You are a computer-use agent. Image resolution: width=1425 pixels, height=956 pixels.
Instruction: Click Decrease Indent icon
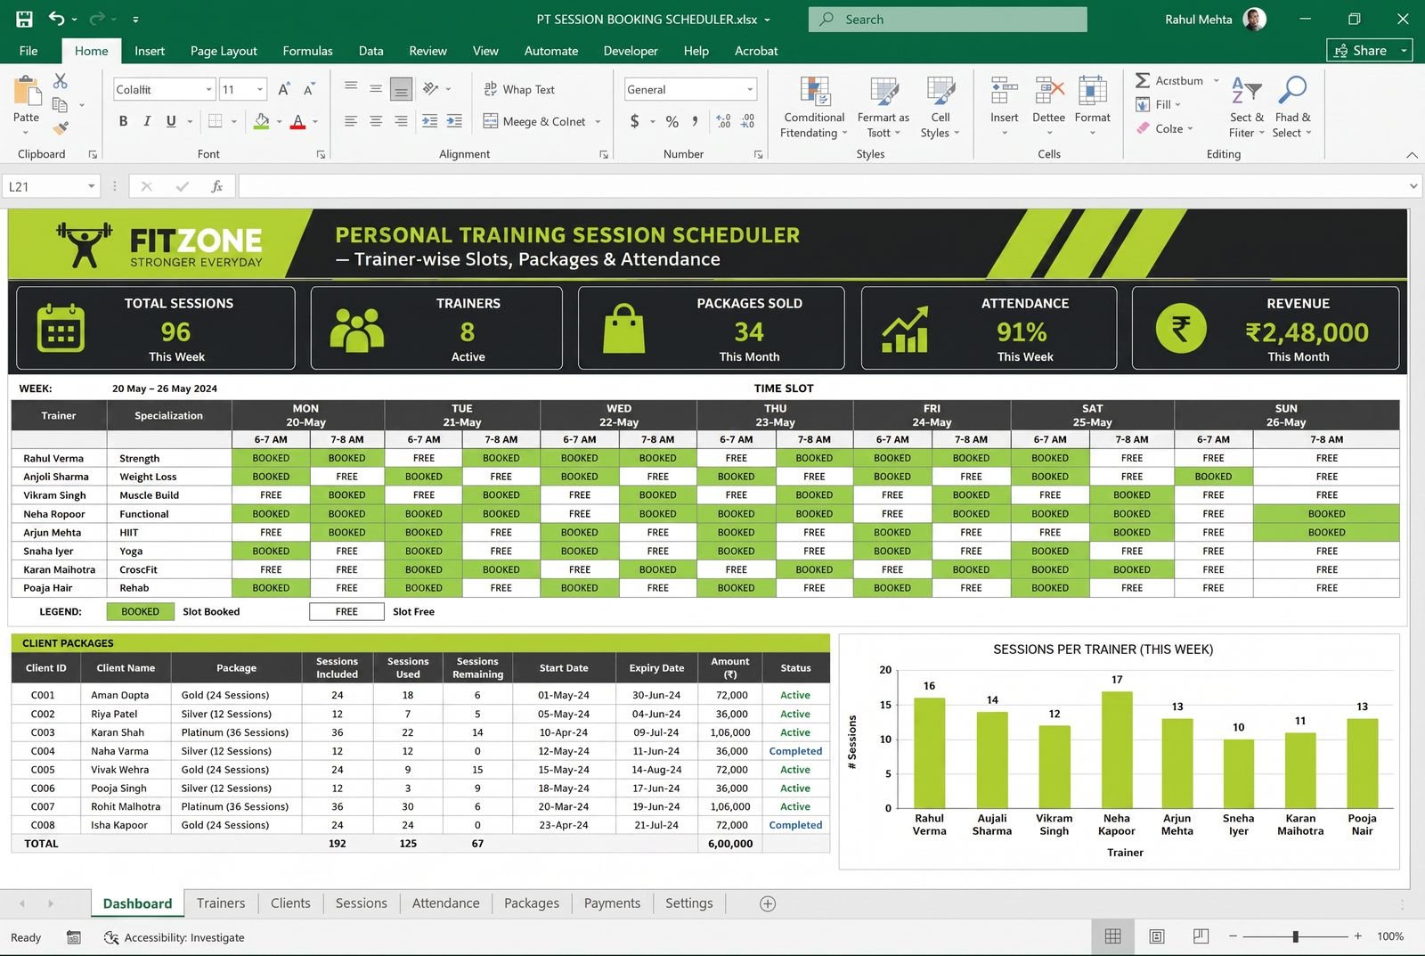click(x=429, y=121)
